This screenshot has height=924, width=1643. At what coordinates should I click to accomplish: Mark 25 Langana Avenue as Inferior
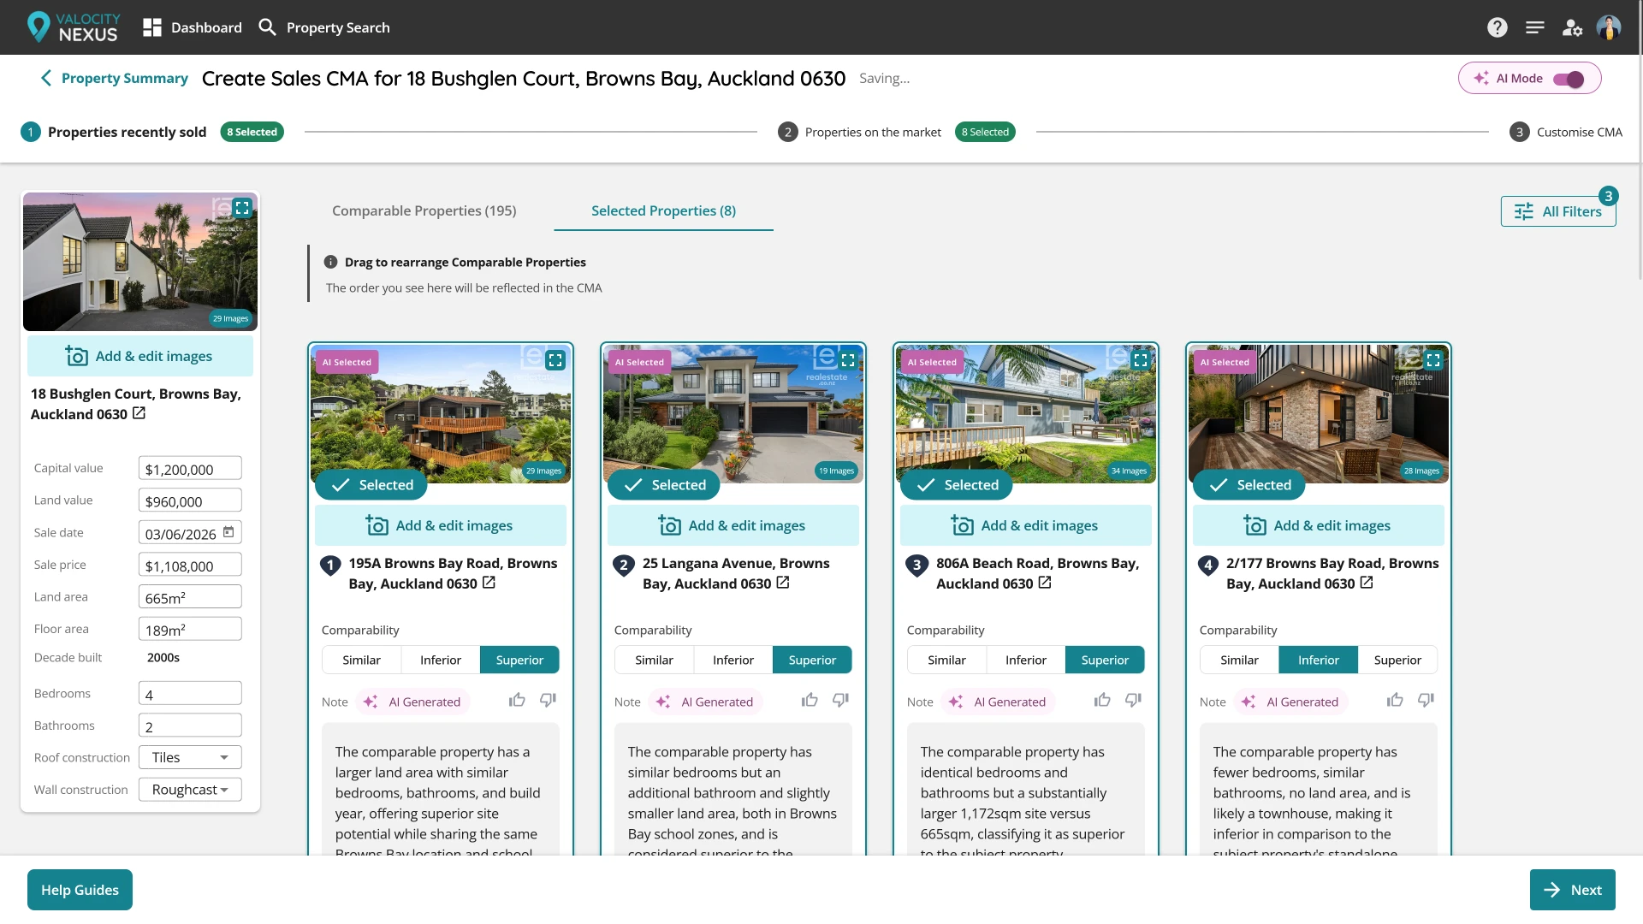pos(733,660)
